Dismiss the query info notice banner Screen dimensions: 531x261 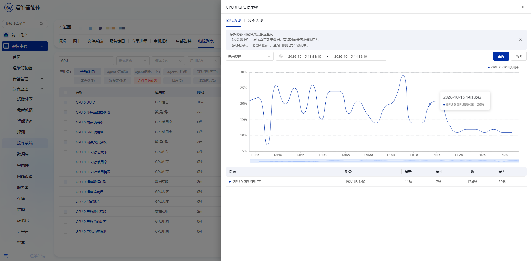point(520,40)
